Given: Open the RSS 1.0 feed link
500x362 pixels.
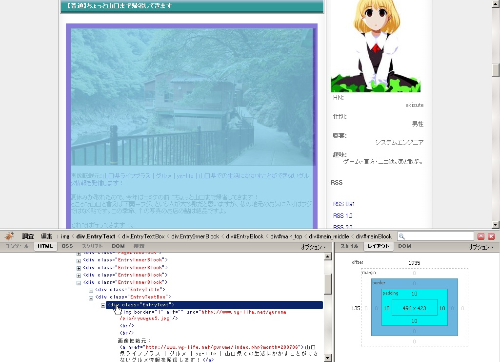Looking at the screenshot, I should pyautogui.click(x=343, y=216).
